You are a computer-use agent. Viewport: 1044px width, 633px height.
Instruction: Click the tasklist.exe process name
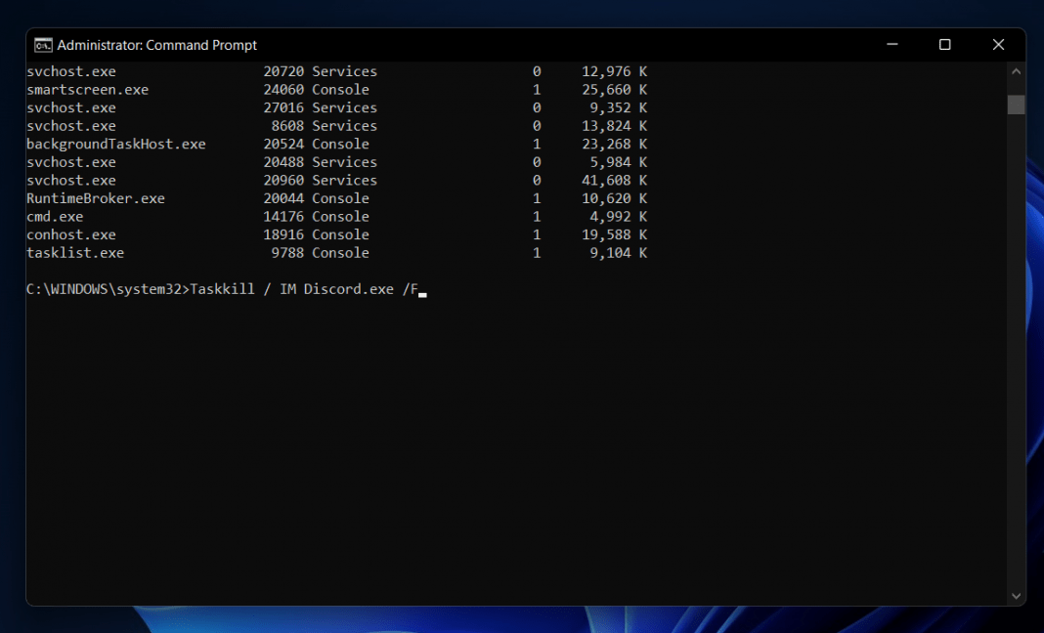tap(74, 253)
